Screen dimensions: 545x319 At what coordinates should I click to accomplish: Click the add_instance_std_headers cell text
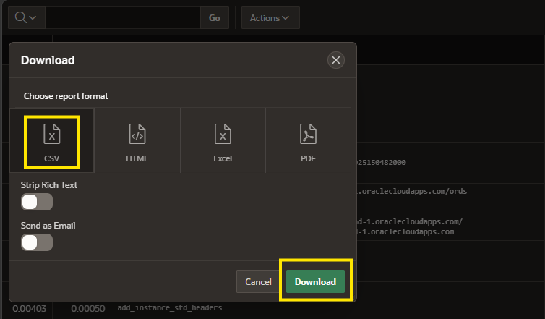(x=170, y=307)
